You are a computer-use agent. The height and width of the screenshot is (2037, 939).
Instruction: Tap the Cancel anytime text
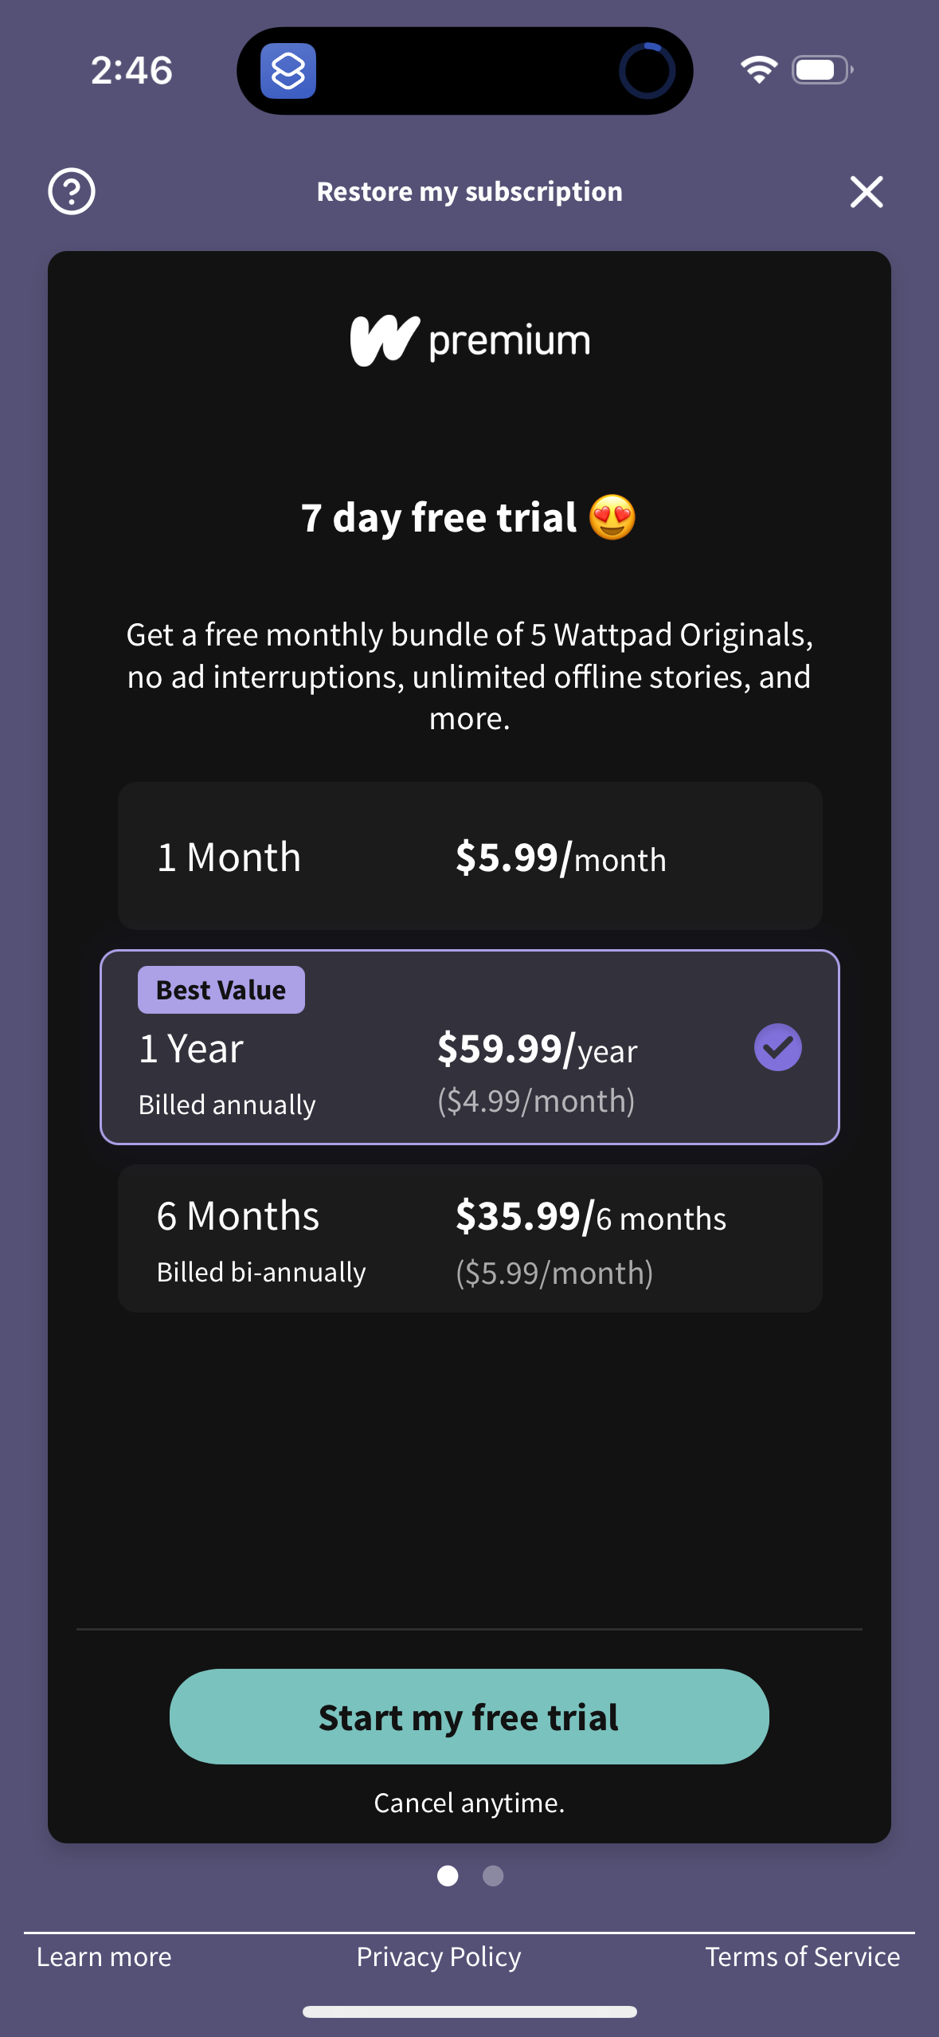click(x=469, y=1803)
